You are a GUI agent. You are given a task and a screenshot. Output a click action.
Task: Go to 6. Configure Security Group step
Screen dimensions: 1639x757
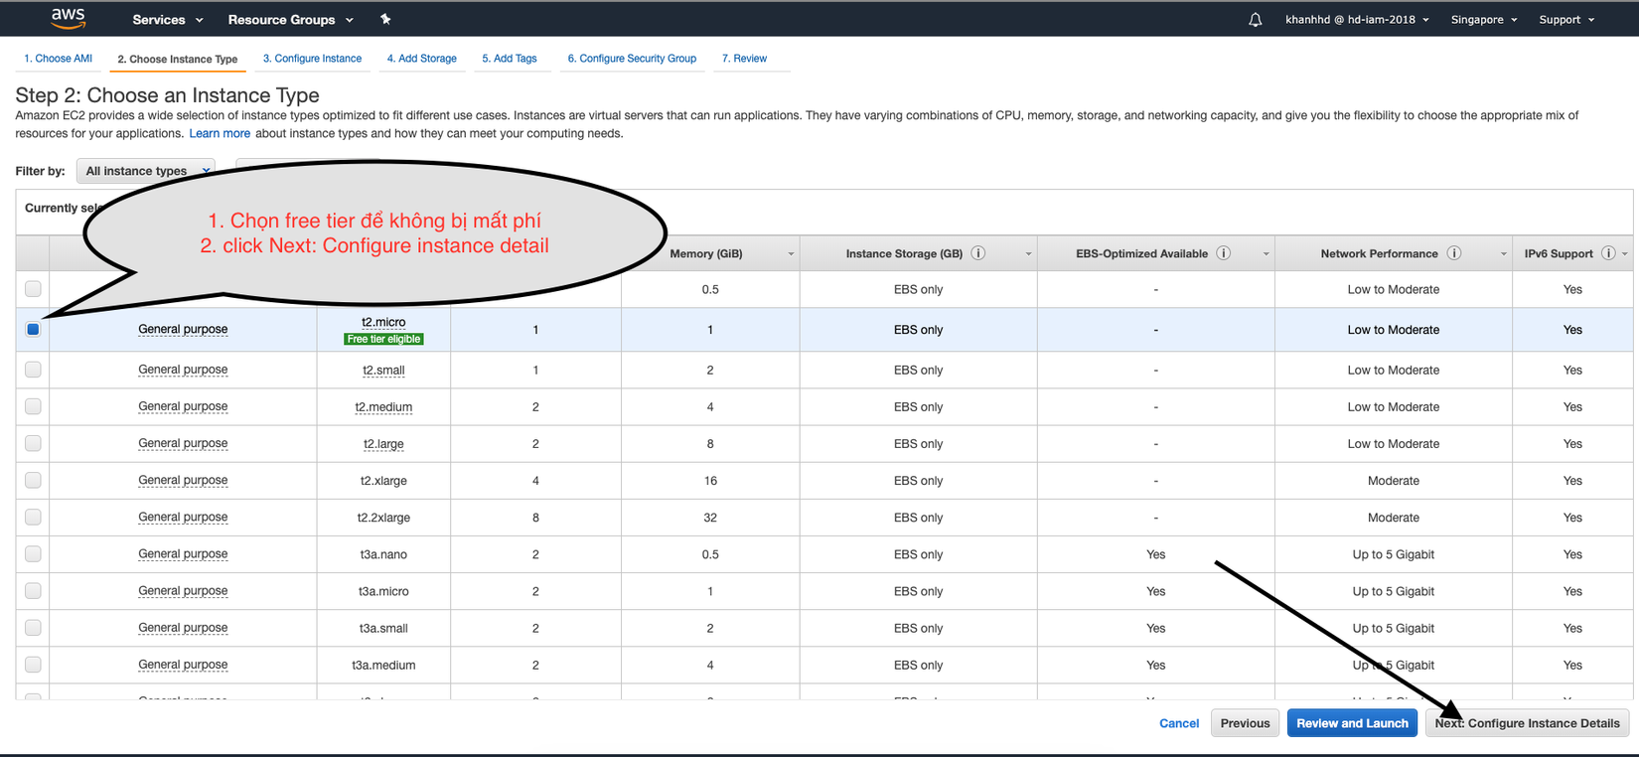pyautogui.click(x=632, y=59)
